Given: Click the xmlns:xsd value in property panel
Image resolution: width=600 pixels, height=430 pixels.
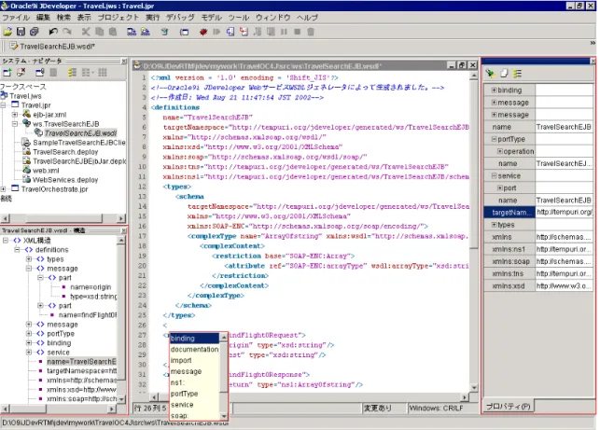Looking at the screenshot, I should [564, 285].
